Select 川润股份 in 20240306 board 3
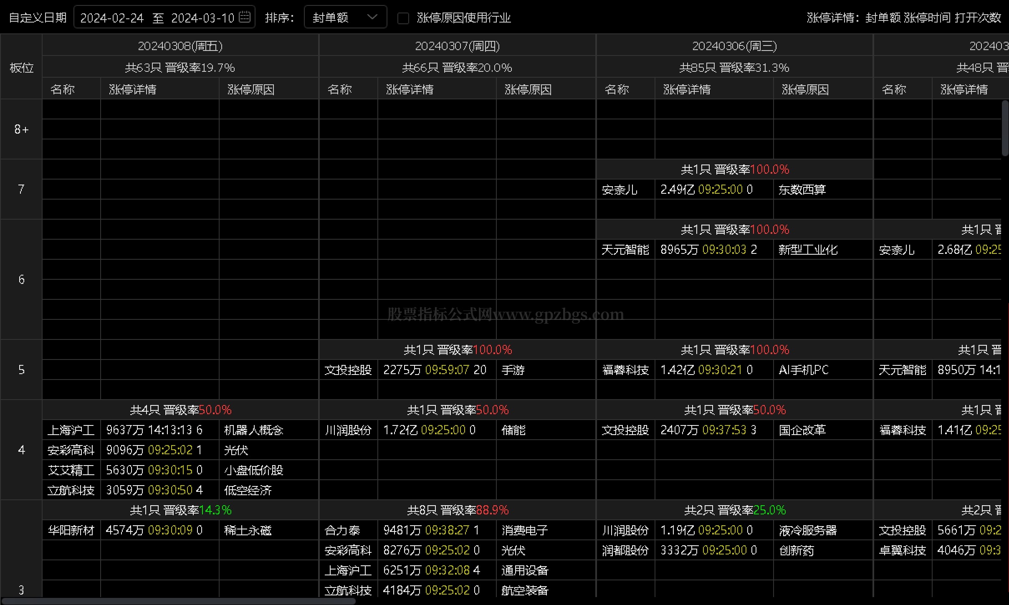The image size is (1009, 605). [626, 530]
